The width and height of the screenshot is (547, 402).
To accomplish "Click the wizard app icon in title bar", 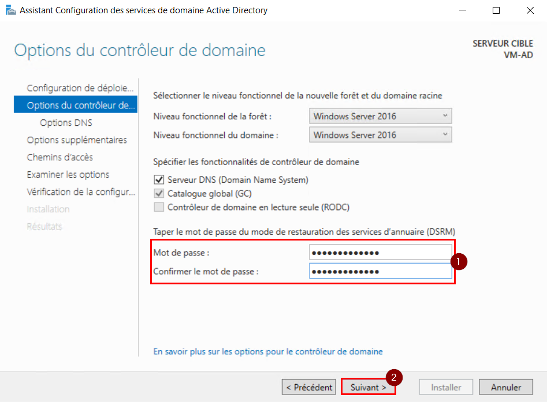I will (10, 10).
